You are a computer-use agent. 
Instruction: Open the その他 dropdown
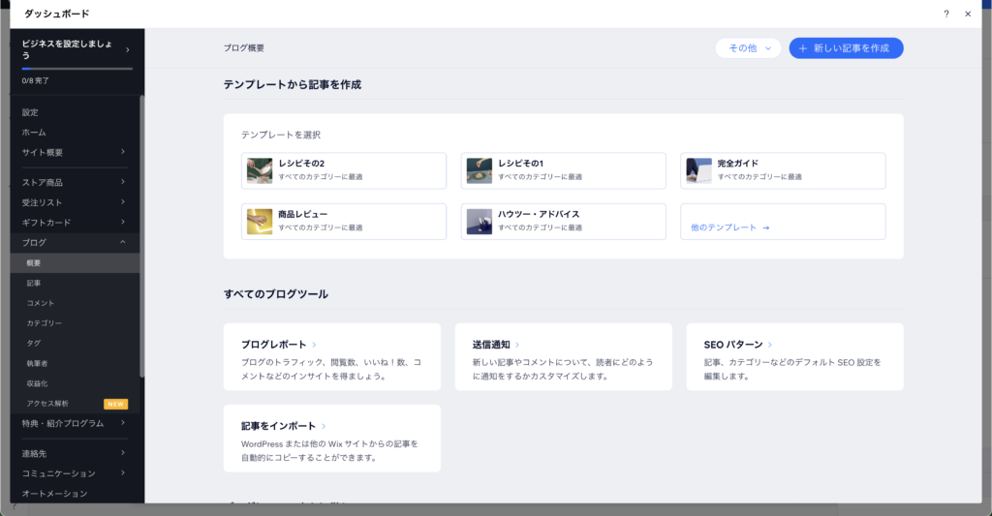[x=749, y=48]
